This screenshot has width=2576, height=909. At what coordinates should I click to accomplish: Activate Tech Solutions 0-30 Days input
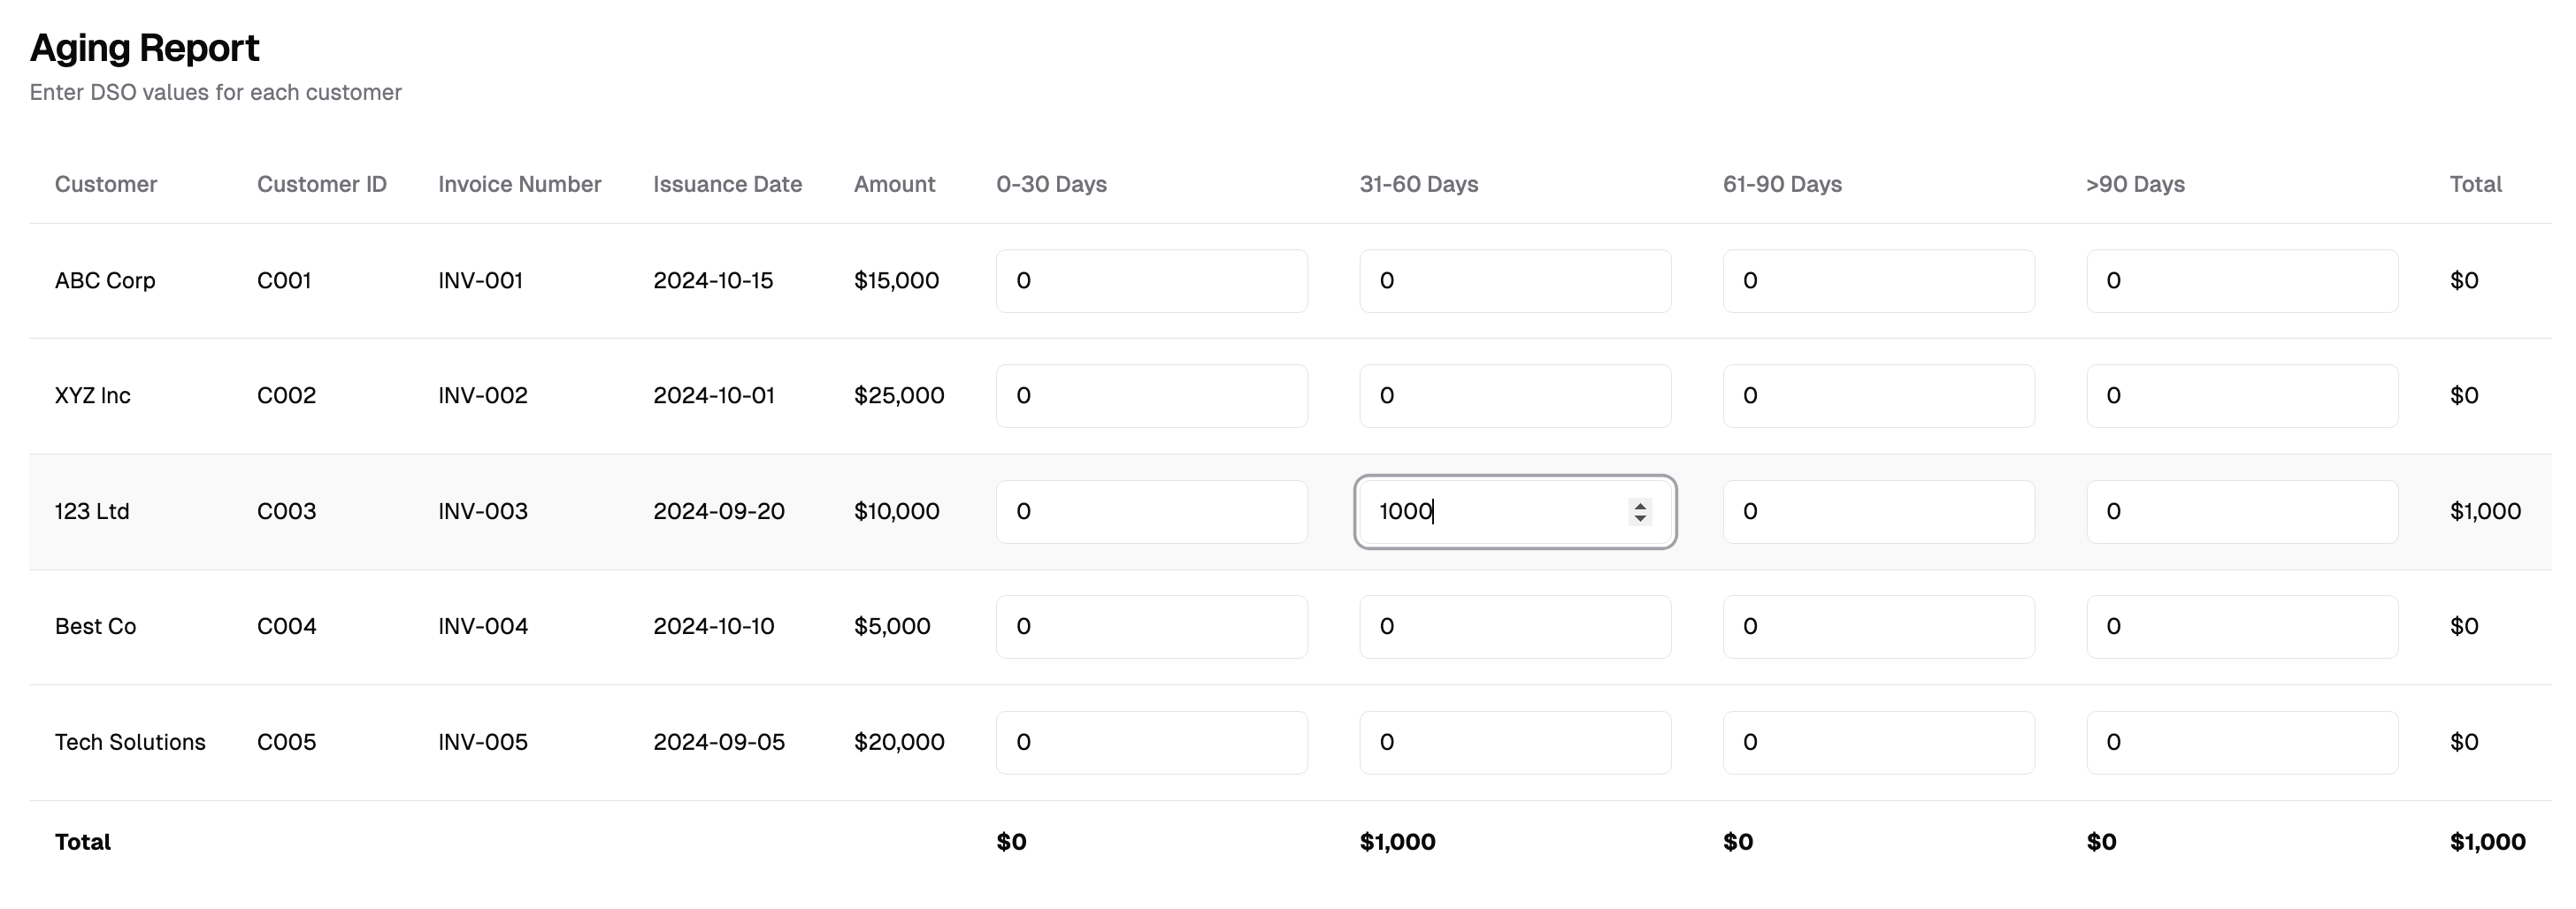coord(1152,743)
